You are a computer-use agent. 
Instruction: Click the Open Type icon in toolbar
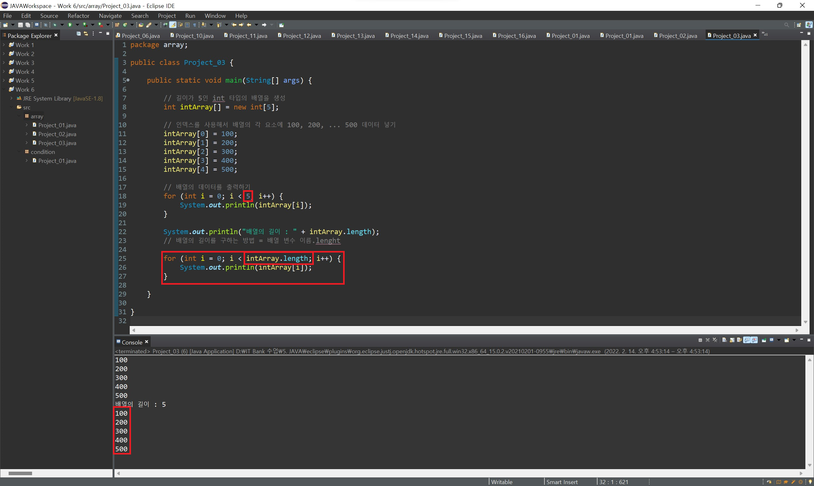pos(141,25)
